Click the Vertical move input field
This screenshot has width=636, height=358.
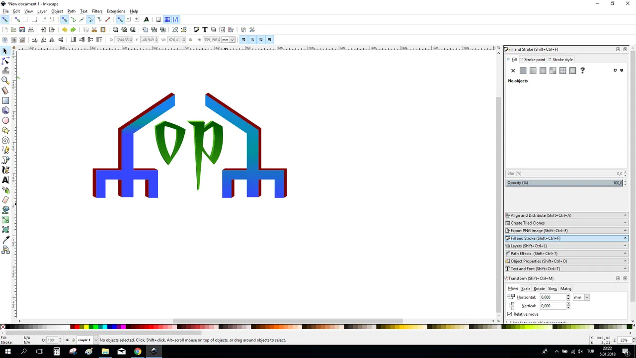point(553,306)
